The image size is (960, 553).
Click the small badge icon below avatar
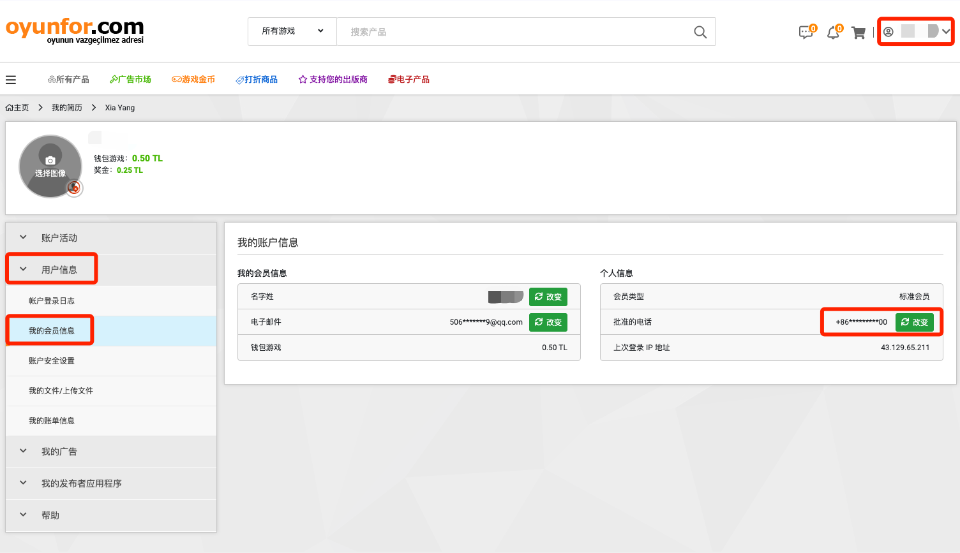click(75, 188)
